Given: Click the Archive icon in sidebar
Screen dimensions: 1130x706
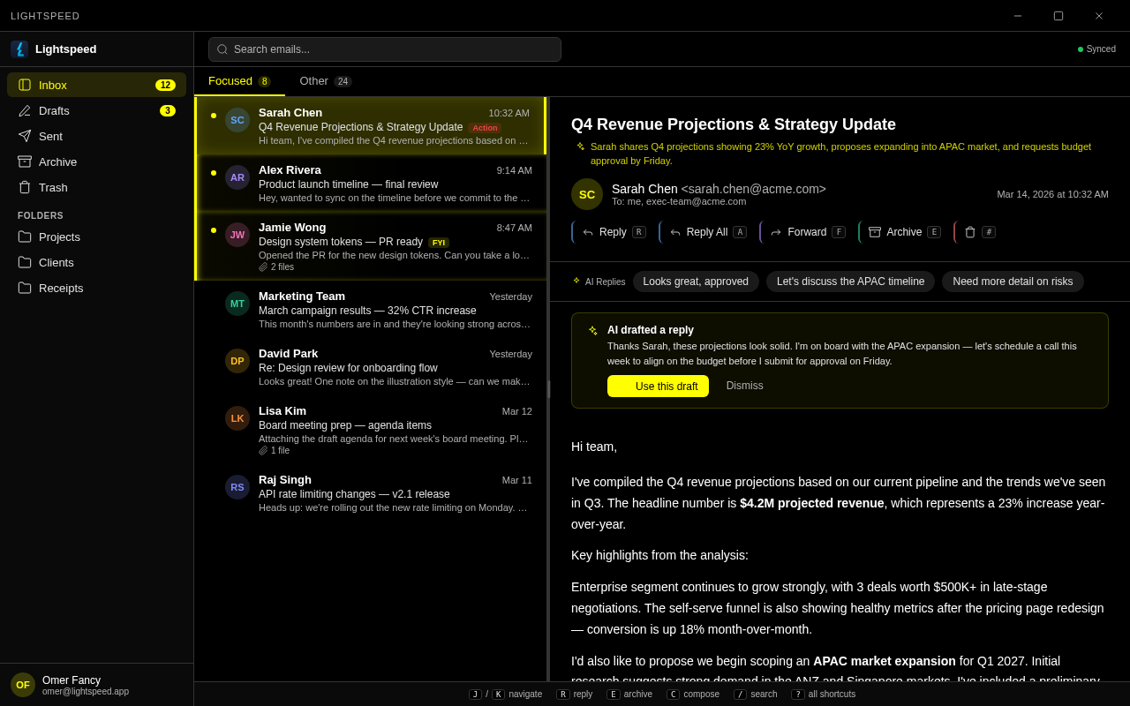Looking at the screenshot, I should (x=25, y=161).
